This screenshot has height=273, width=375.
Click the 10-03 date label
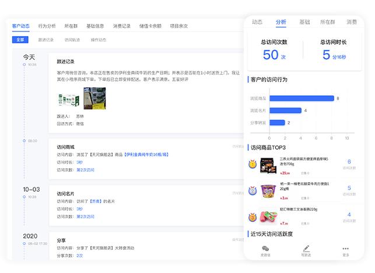tap(31, 190)
